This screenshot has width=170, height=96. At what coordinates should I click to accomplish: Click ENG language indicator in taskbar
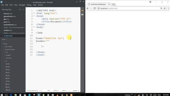point(159,95)
